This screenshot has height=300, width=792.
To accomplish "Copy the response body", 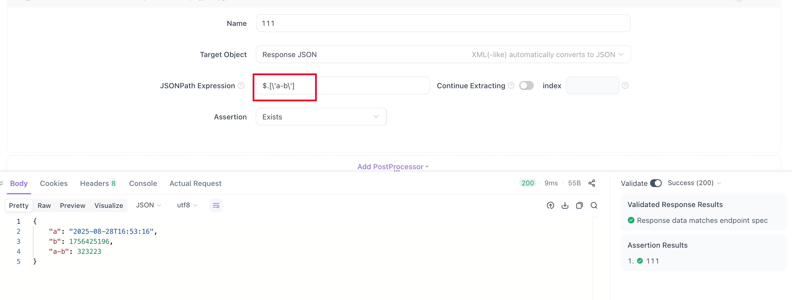I will click(579, 206).
